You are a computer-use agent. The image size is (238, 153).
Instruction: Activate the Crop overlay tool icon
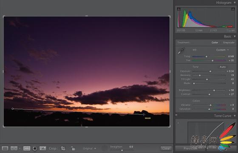coord(27,148)
